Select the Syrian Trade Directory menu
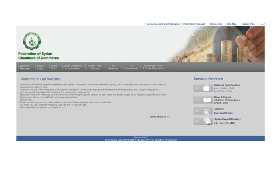The height and width of the screenshot is (190, 280). [94, 67]
